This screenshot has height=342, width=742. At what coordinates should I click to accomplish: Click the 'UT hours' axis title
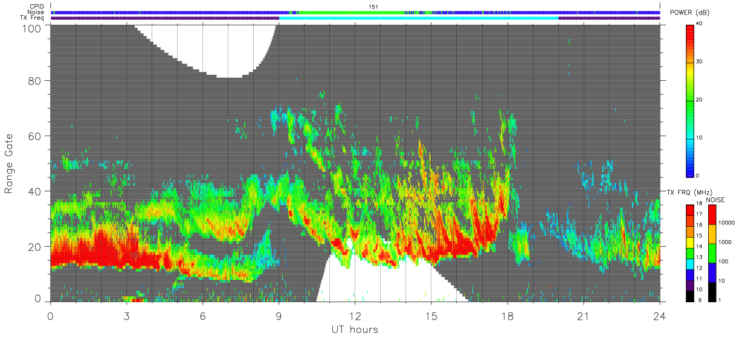click(355, 329)
